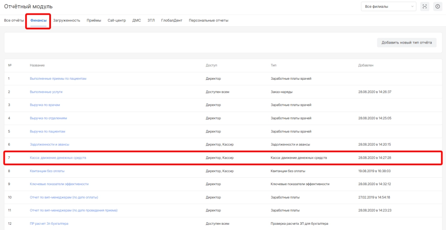
Task: Open ПР расчет Зп бухгалтера report
Action: (x=49, y=223)
